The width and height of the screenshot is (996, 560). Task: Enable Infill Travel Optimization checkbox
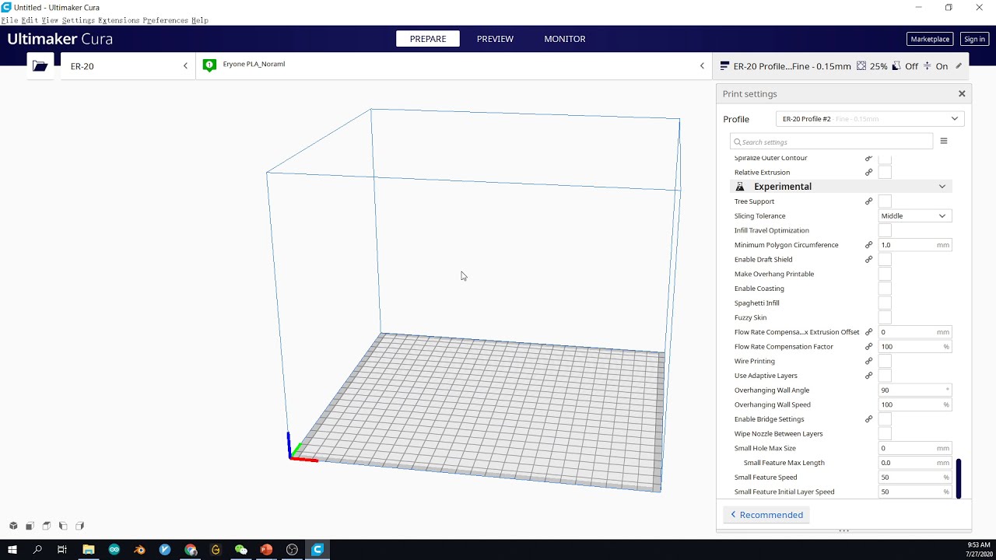(x=885, y=230)
